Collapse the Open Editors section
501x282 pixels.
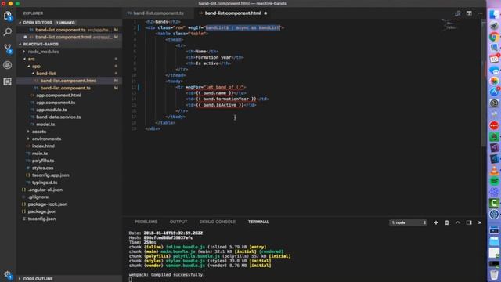point(70,23)
